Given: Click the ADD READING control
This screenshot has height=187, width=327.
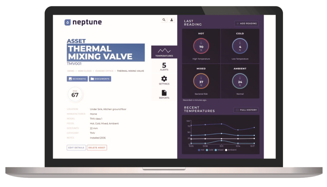Looking at the screenshot, I should 246,23.
